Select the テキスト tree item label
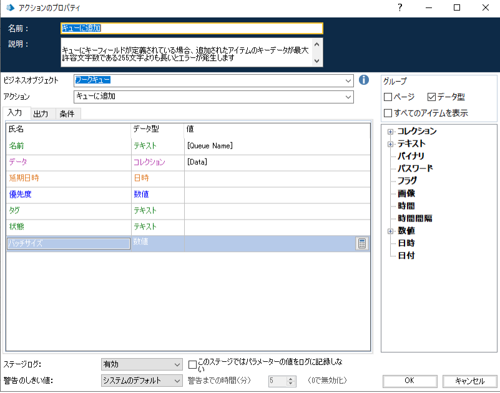Image resolution: width=500 pixels, height=393 pixels. coord(411,143)
